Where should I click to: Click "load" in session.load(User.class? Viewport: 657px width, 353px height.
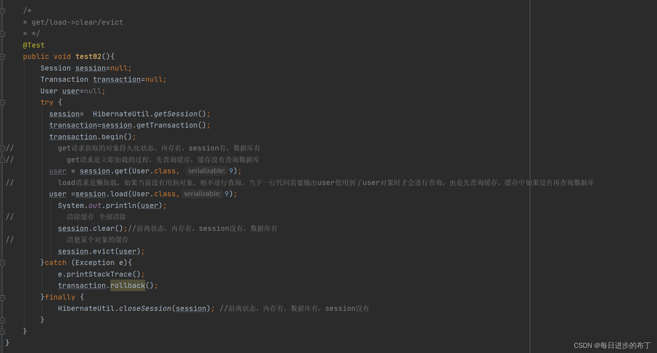[119, 194]
